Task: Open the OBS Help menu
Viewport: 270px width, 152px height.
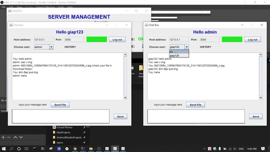Action: point(70,7)
